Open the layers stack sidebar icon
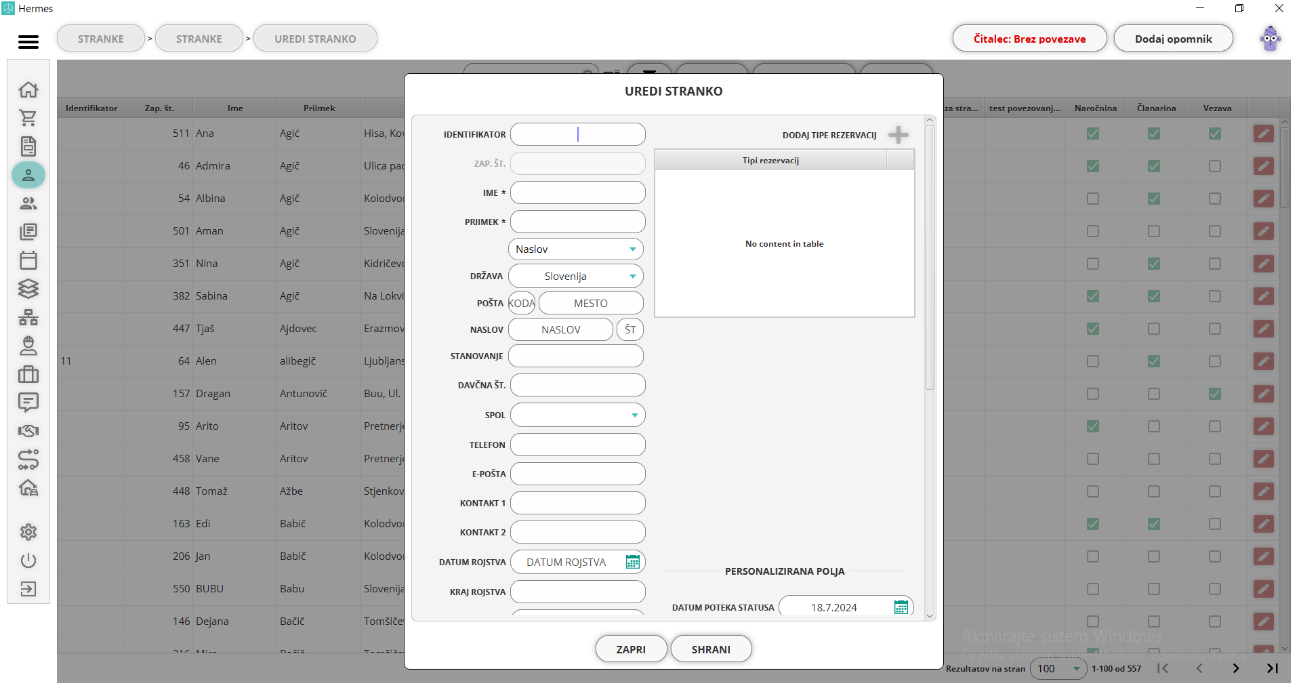1301x694 pixels. (x=28, y=289)
